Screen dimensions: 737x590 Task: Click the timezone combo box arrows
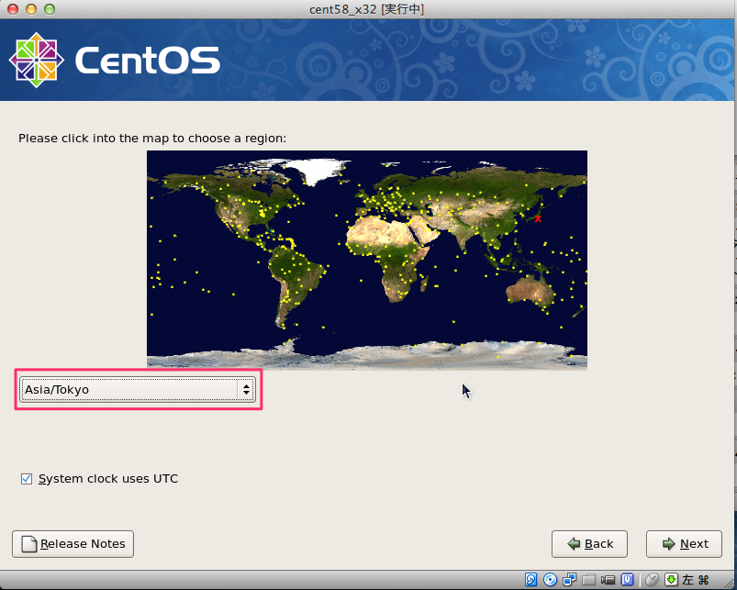(246, 389)
